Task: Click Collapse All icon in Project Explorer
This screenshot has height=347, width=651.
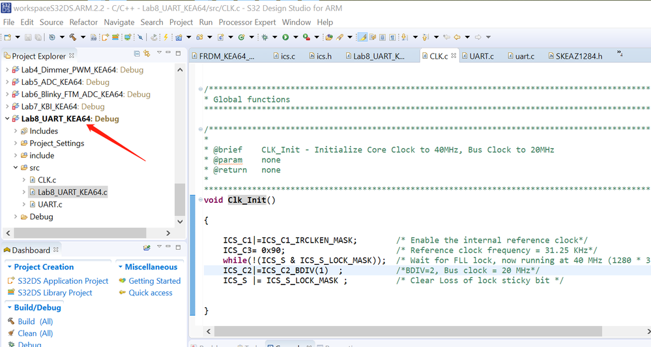Action: pyautogui.click(x=137, y=53)
